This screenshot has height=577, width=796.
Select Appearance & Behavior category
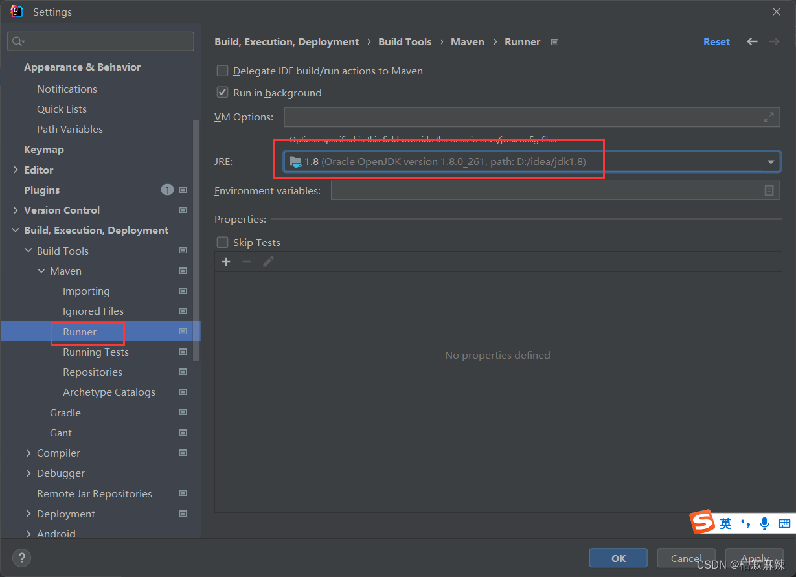click(82, 67)
